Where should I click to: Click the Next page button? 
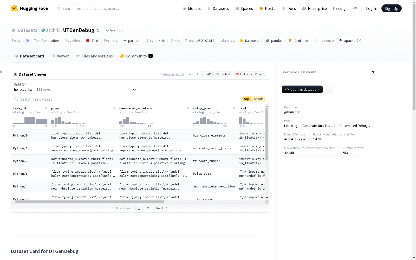pyautogui.click(x=162, y=208)
